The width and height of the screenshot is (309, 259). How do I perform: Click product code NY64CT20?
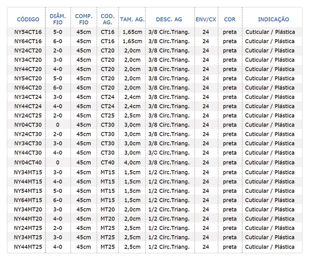(28, 88)
